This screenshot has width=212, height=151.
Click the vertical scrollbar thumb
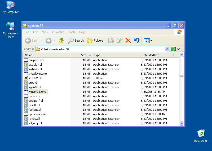[182, 75]
